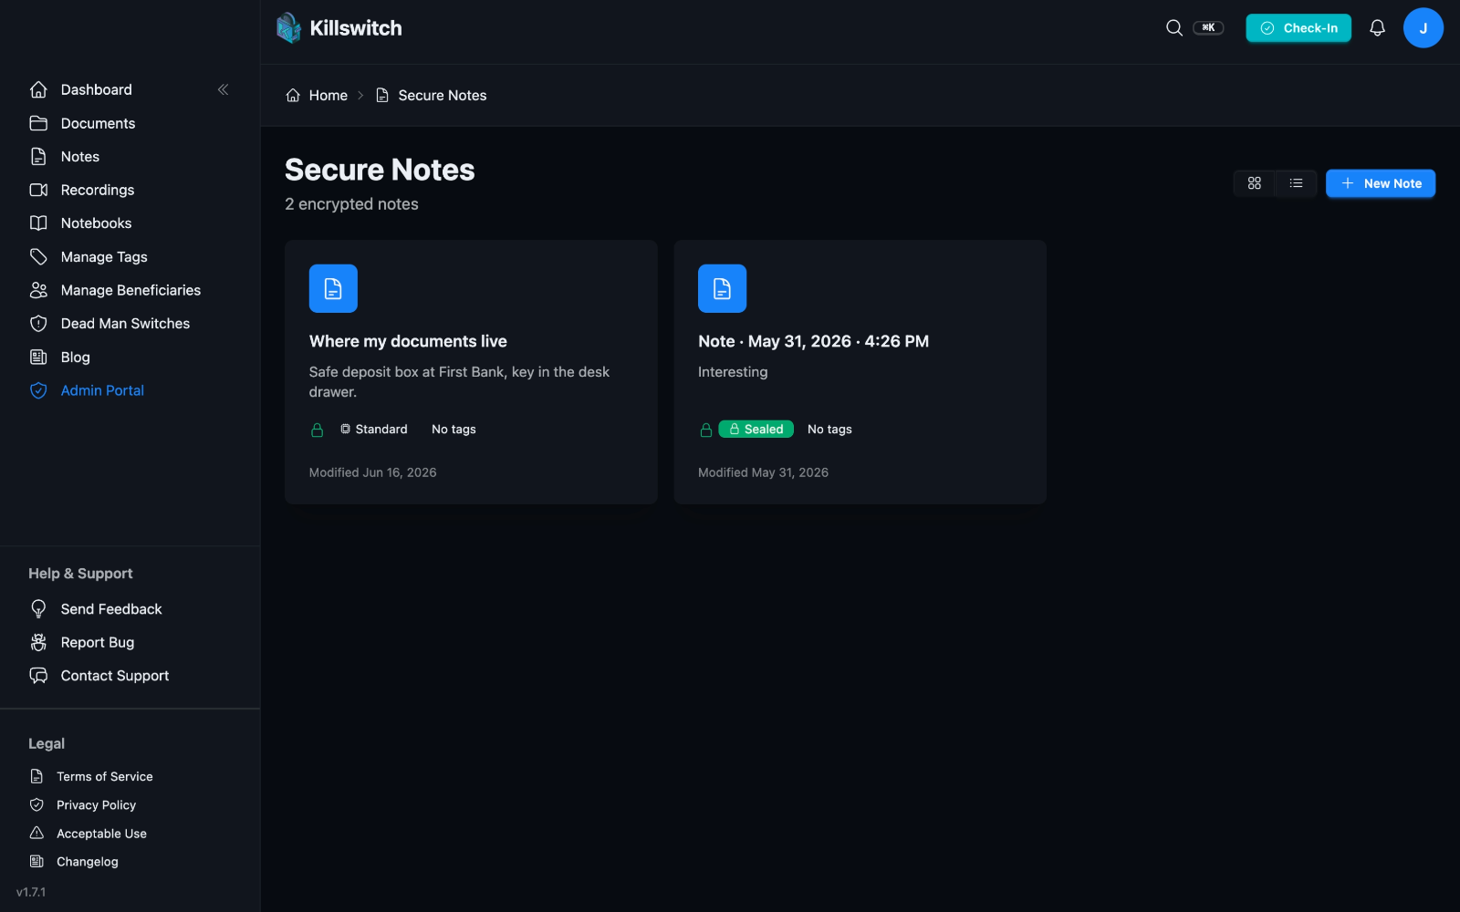The image size is (1460, 912).
Task: Open notifications bell icon
Action: tap(1377, 28)
